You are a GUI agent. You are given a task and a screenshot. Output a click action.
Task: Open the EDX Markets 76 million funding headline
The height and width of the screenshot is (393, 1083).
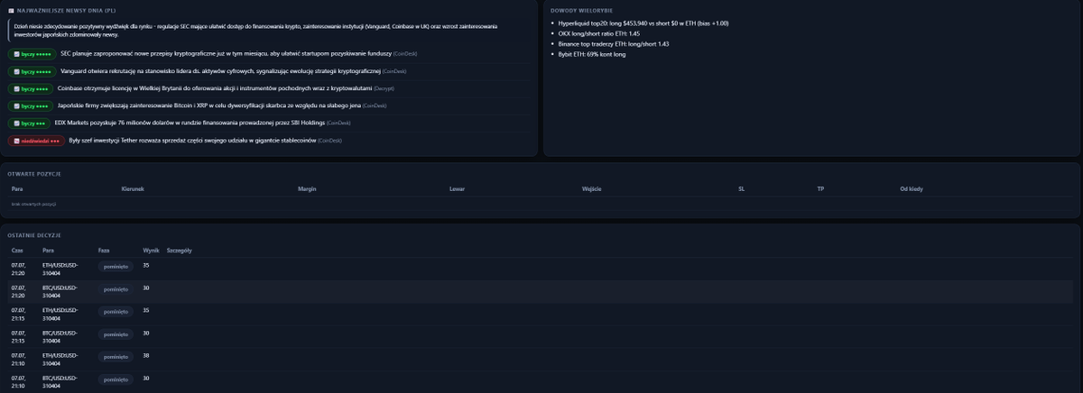[190, 123]
